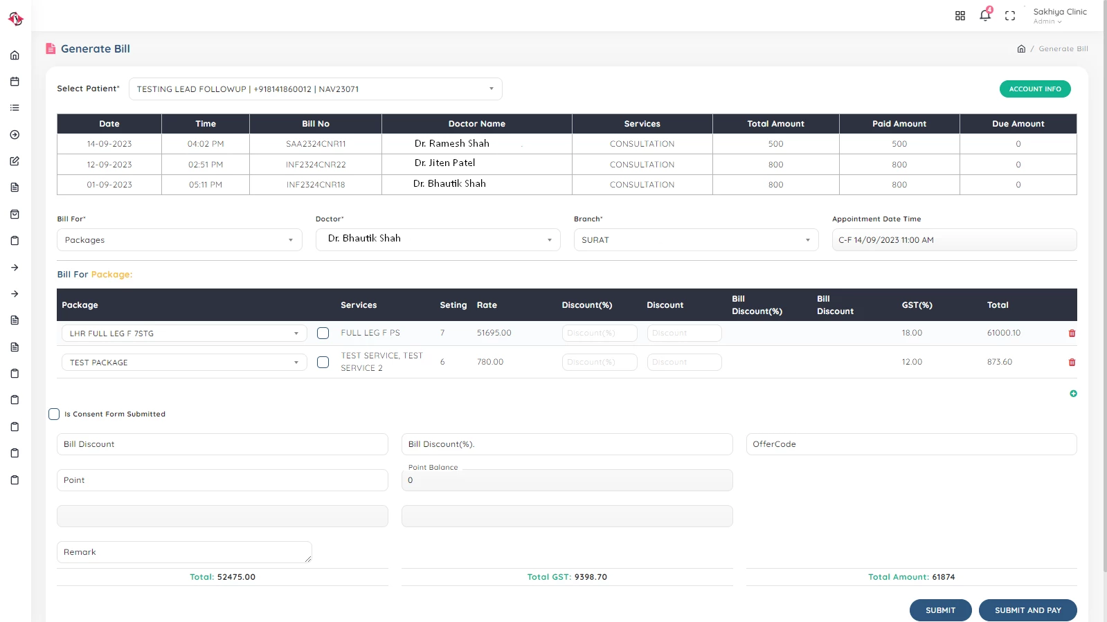
Task: Focus the Discount field in TEST PACKAGE row
Action: pyautogui.click(x=684, y=362)
